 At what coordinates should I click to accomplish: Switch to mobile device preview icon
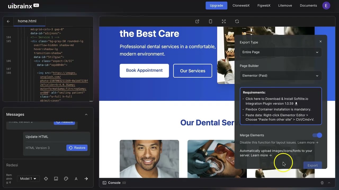tap(211, 21)
